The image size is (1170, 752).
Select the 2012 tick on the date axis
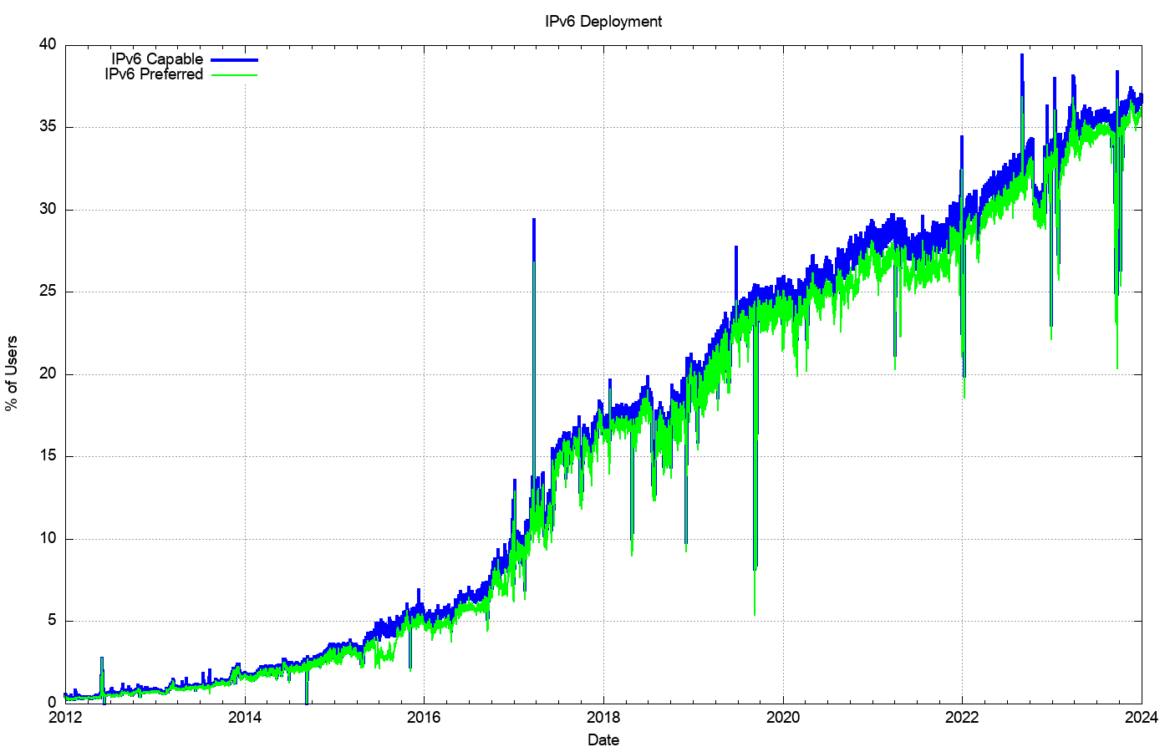click(x=65, y=717)
